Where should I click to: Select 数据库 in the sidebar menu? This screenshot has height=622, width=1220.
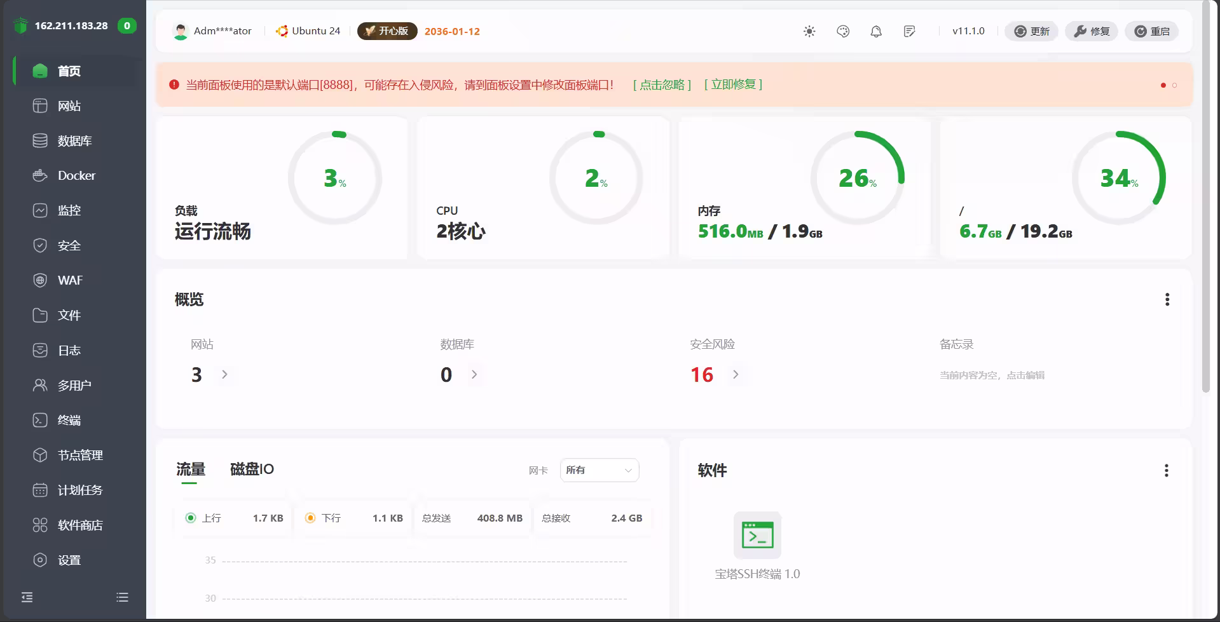click(72, 140)
